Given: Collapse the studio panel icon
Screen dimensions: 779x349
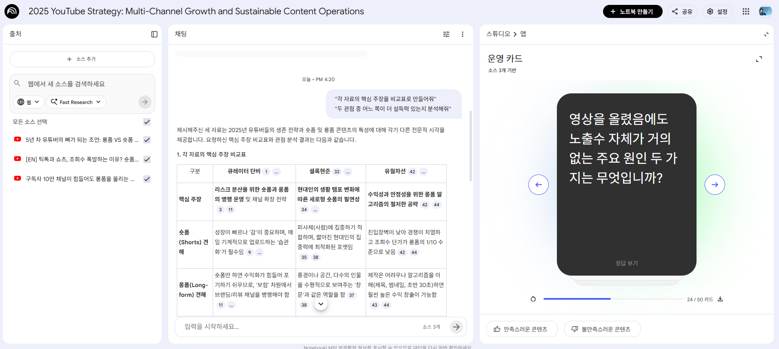Looking at the screenshot, I should click(x=766, y=34).
